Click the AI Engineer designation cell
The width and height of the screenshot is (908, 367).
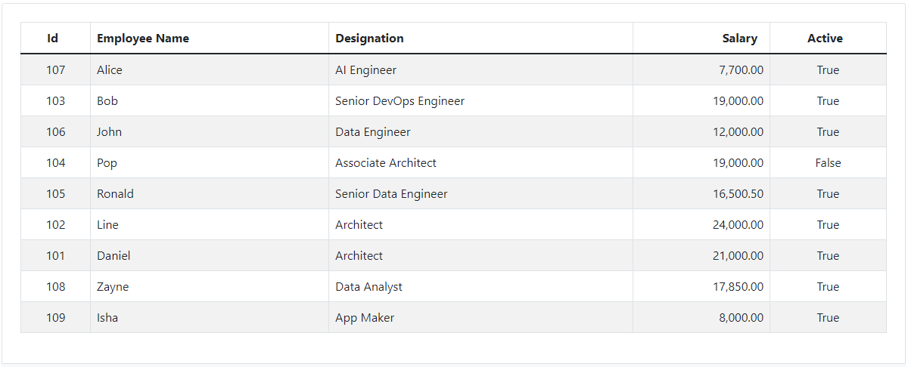365,70
